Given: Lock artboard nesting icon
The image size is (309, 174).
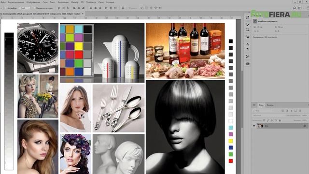Looking at the screenshot, I should [276, 120].
